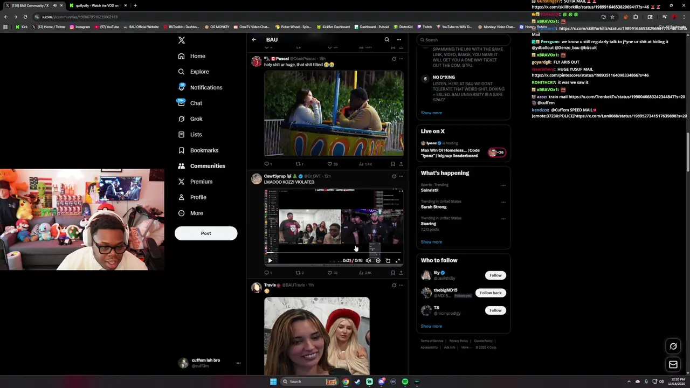Open the floating Grok button
This screenshot has height=388, width=690.
coord(673,347)
